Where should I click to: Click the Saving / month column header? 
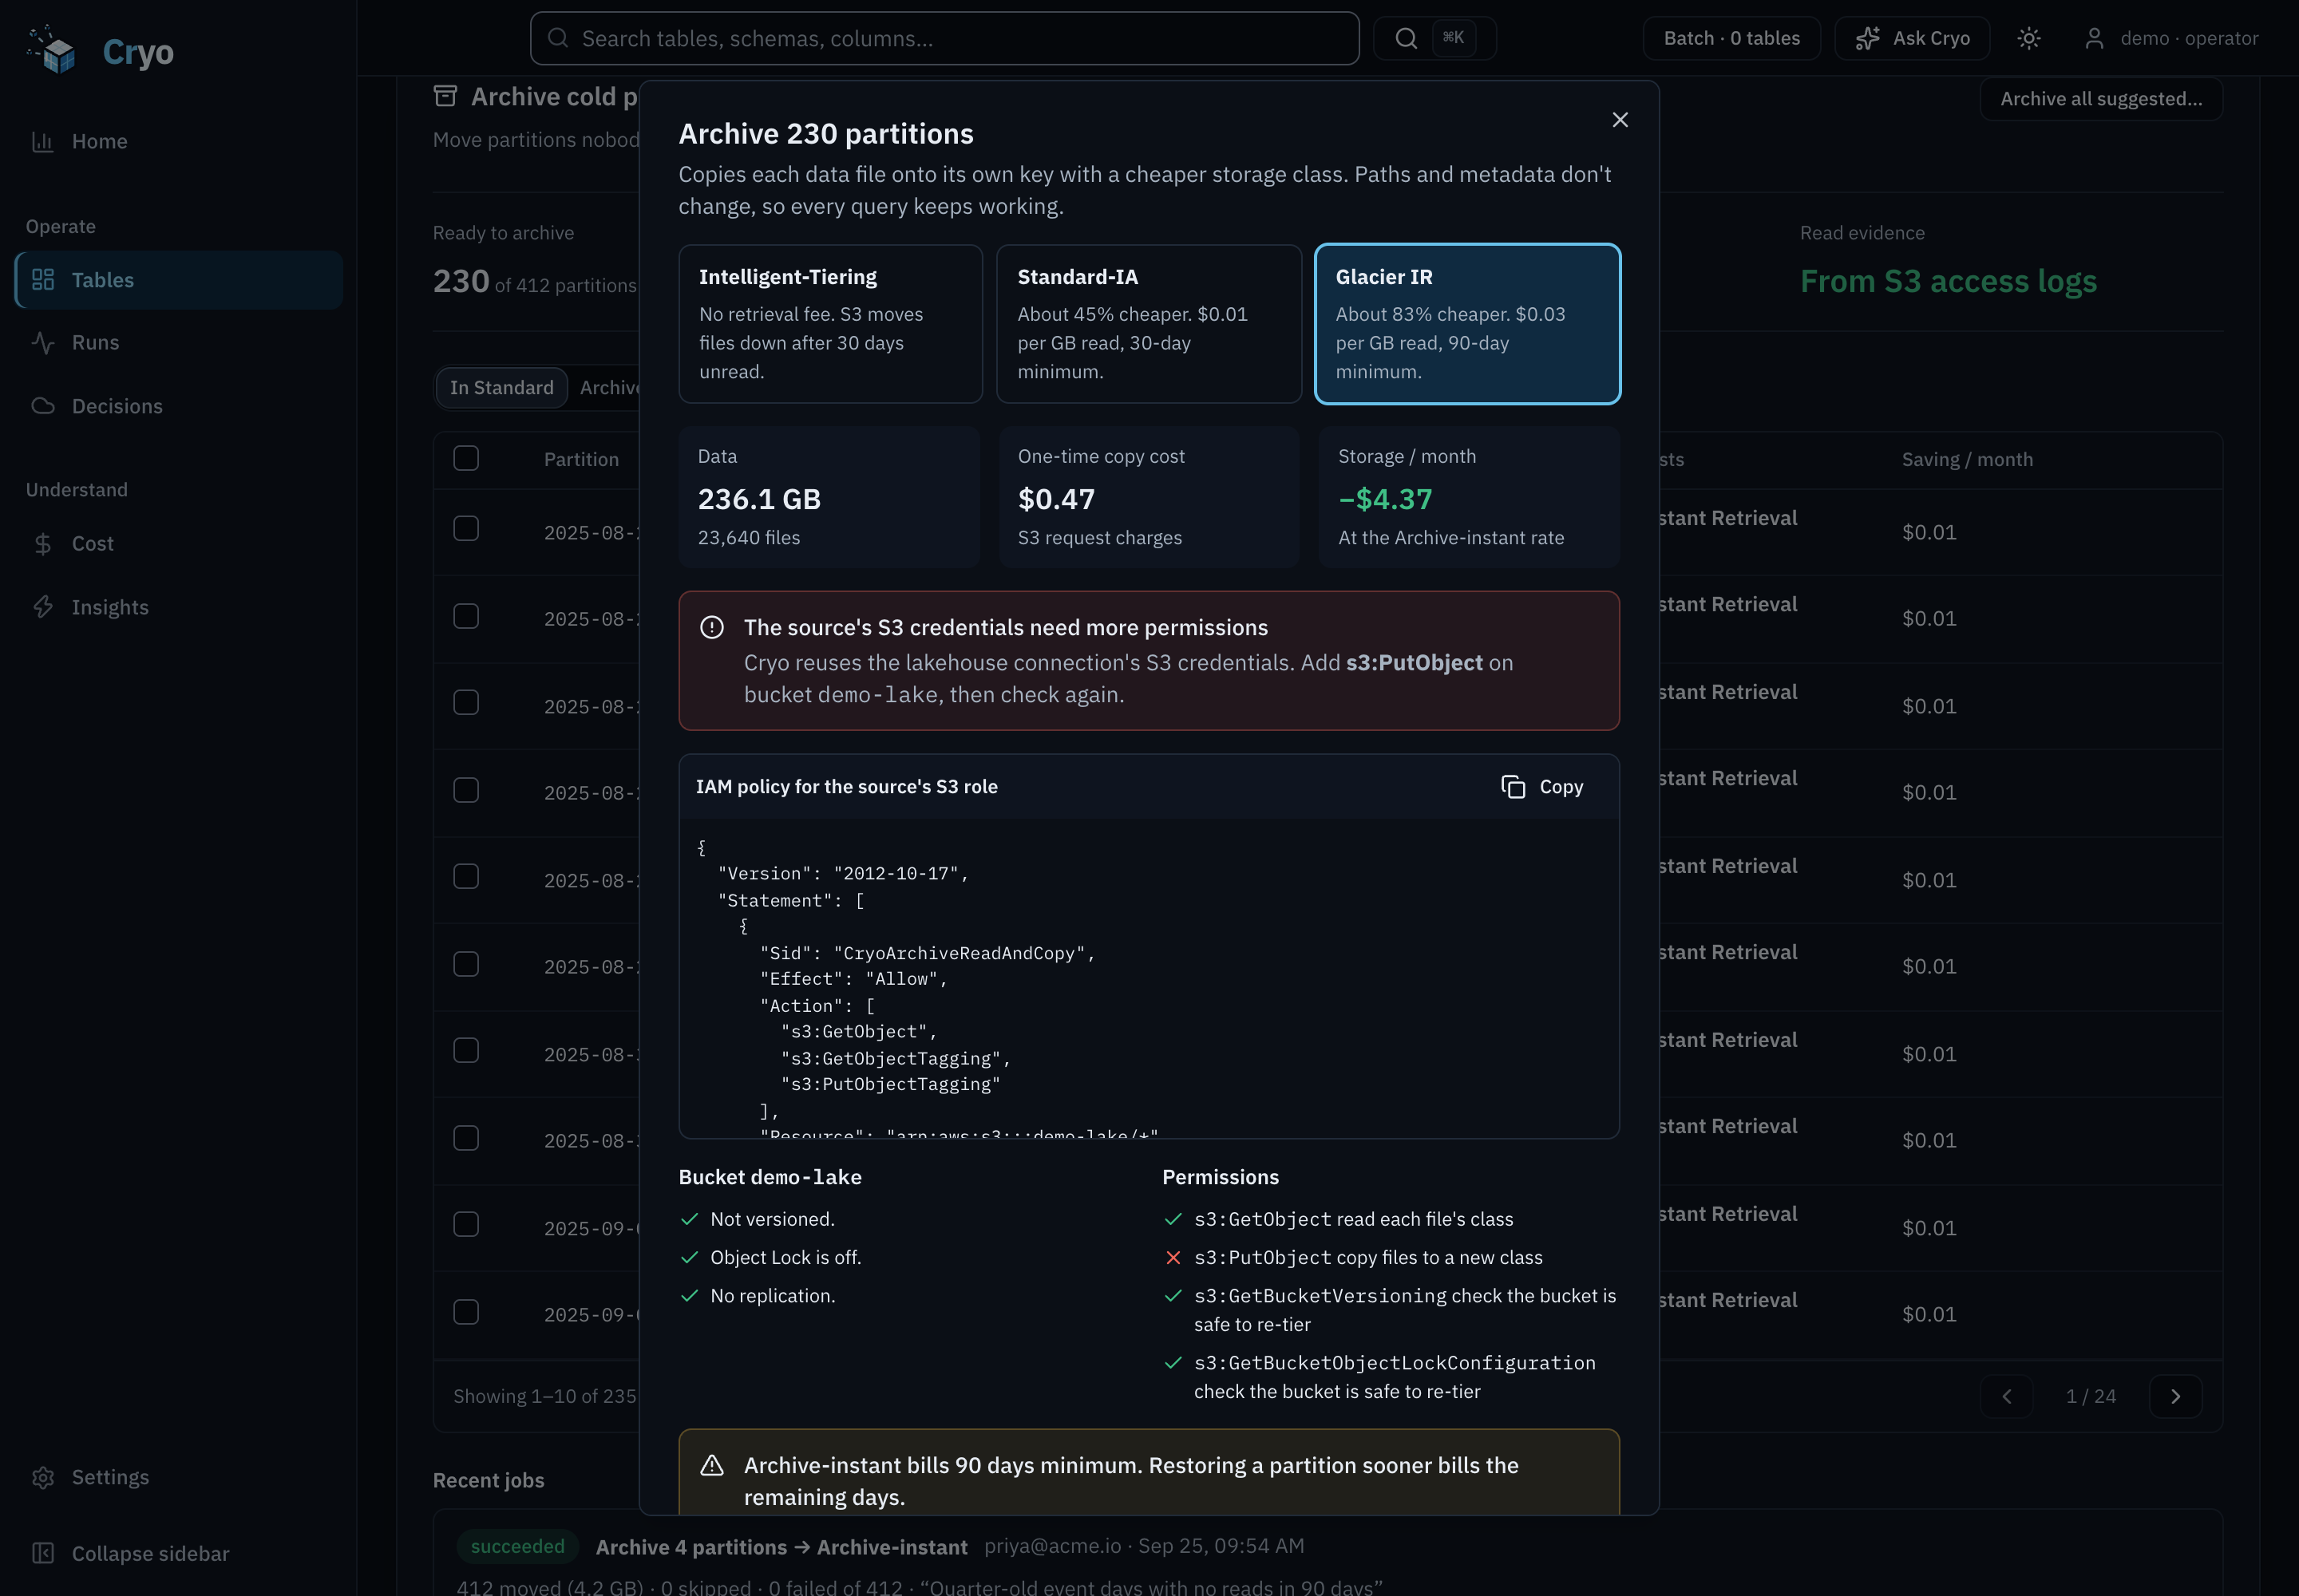(x=1967, y=459)
